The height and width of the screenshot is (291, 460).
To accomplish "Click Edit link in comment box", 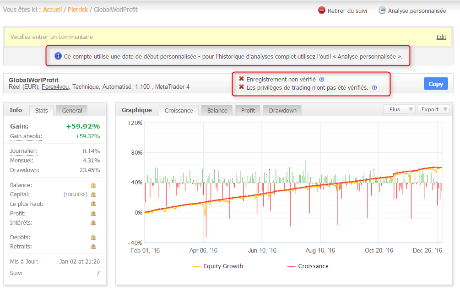I will pos(441,37).
